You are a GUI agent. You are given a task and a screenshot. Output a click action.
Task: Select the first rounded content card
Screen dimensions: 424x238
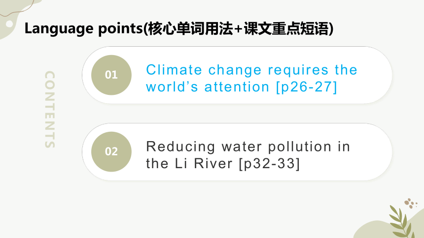(x=237, y=75)
